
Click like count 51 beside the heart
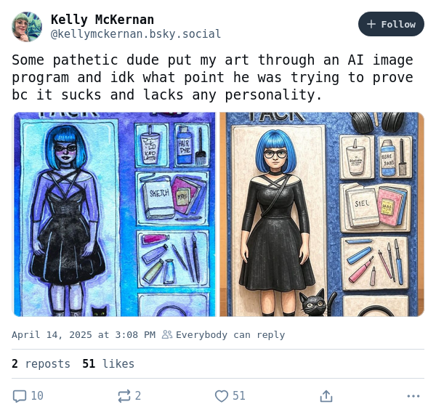click(239, 396)
